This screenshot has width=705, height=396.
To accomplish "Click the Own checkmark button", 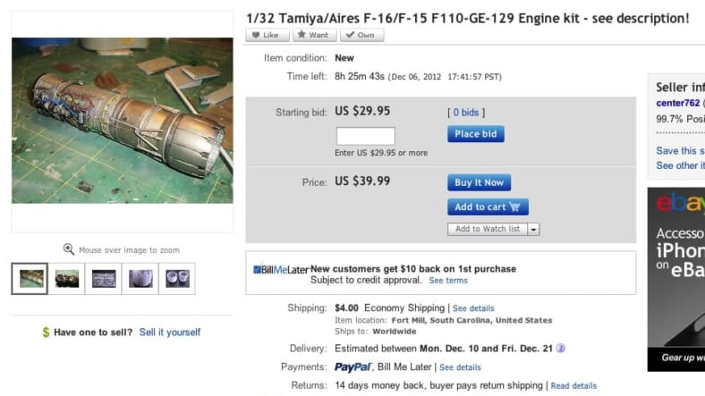I will coord(361,35).
